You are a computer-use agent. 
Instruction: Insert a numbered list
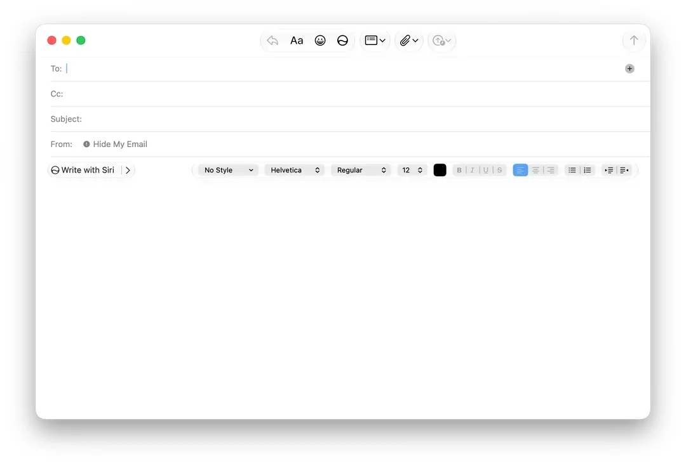588,171
